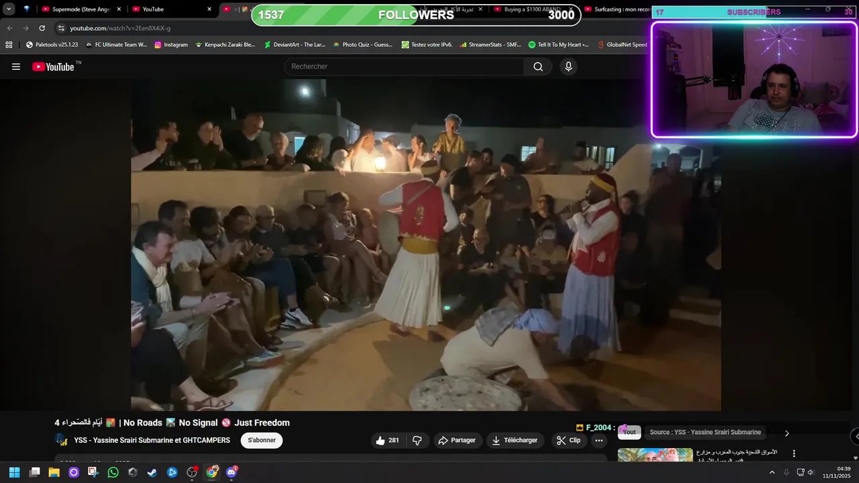Viewport: 859px width, 483px height.
Task: Open WhatsApp from taskbar
Action: (x=113, y=472)
